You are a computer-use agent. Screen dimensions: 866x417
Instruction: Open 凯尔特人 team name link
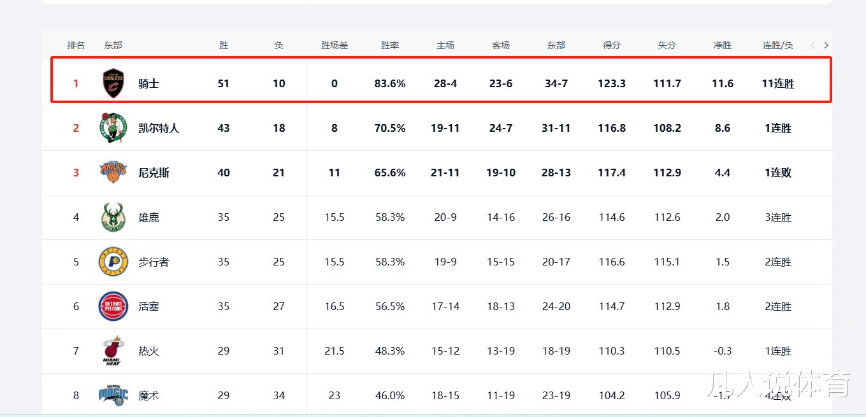coord(159,128)
